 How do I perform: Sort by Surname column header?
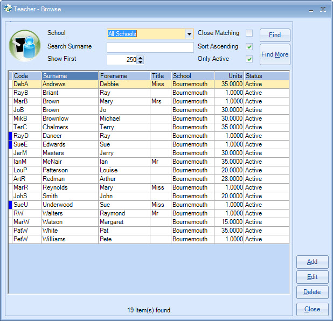pos(70,76)
